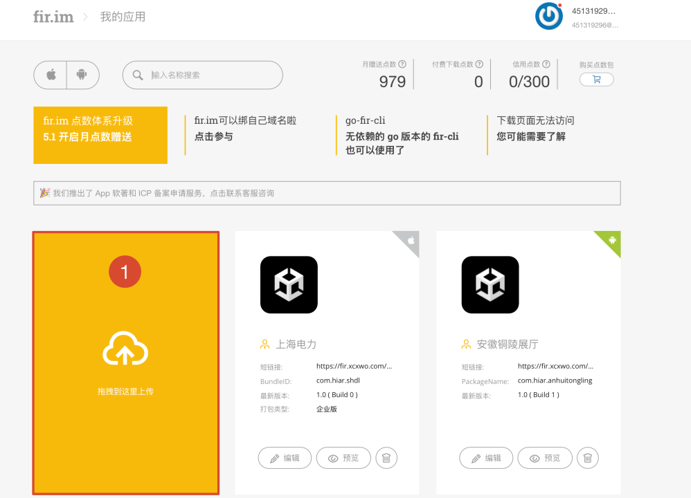Screen dimensions: 691x498
Task: Open the go-fir-cli announcement
Action: point(402,135)
